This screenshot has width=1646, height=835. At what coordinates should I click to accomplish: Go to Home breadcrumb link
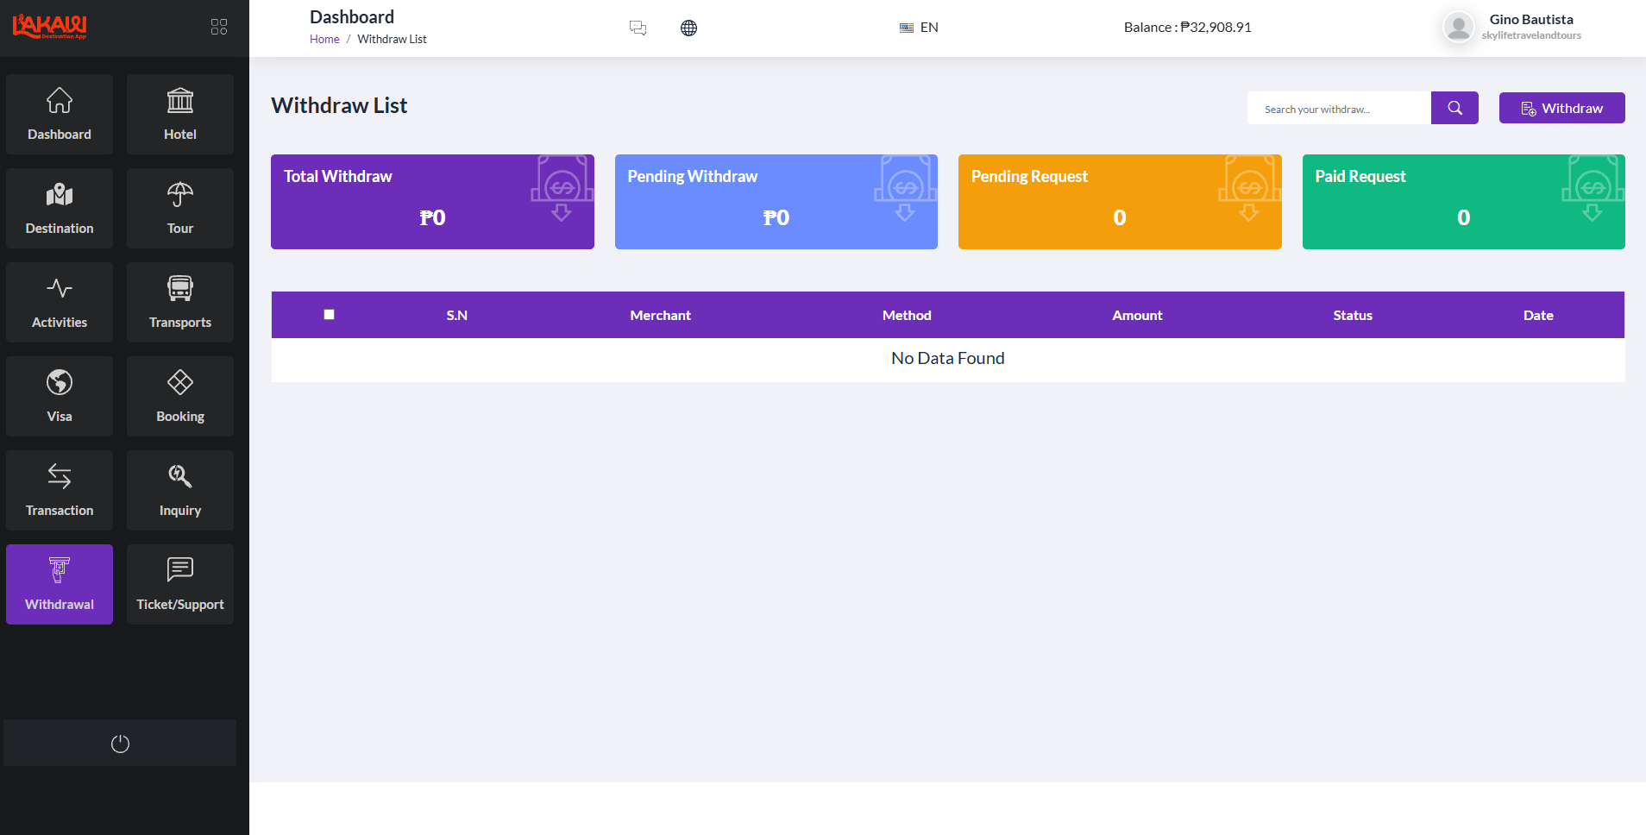pyautogui.click(x=324, y=39)
